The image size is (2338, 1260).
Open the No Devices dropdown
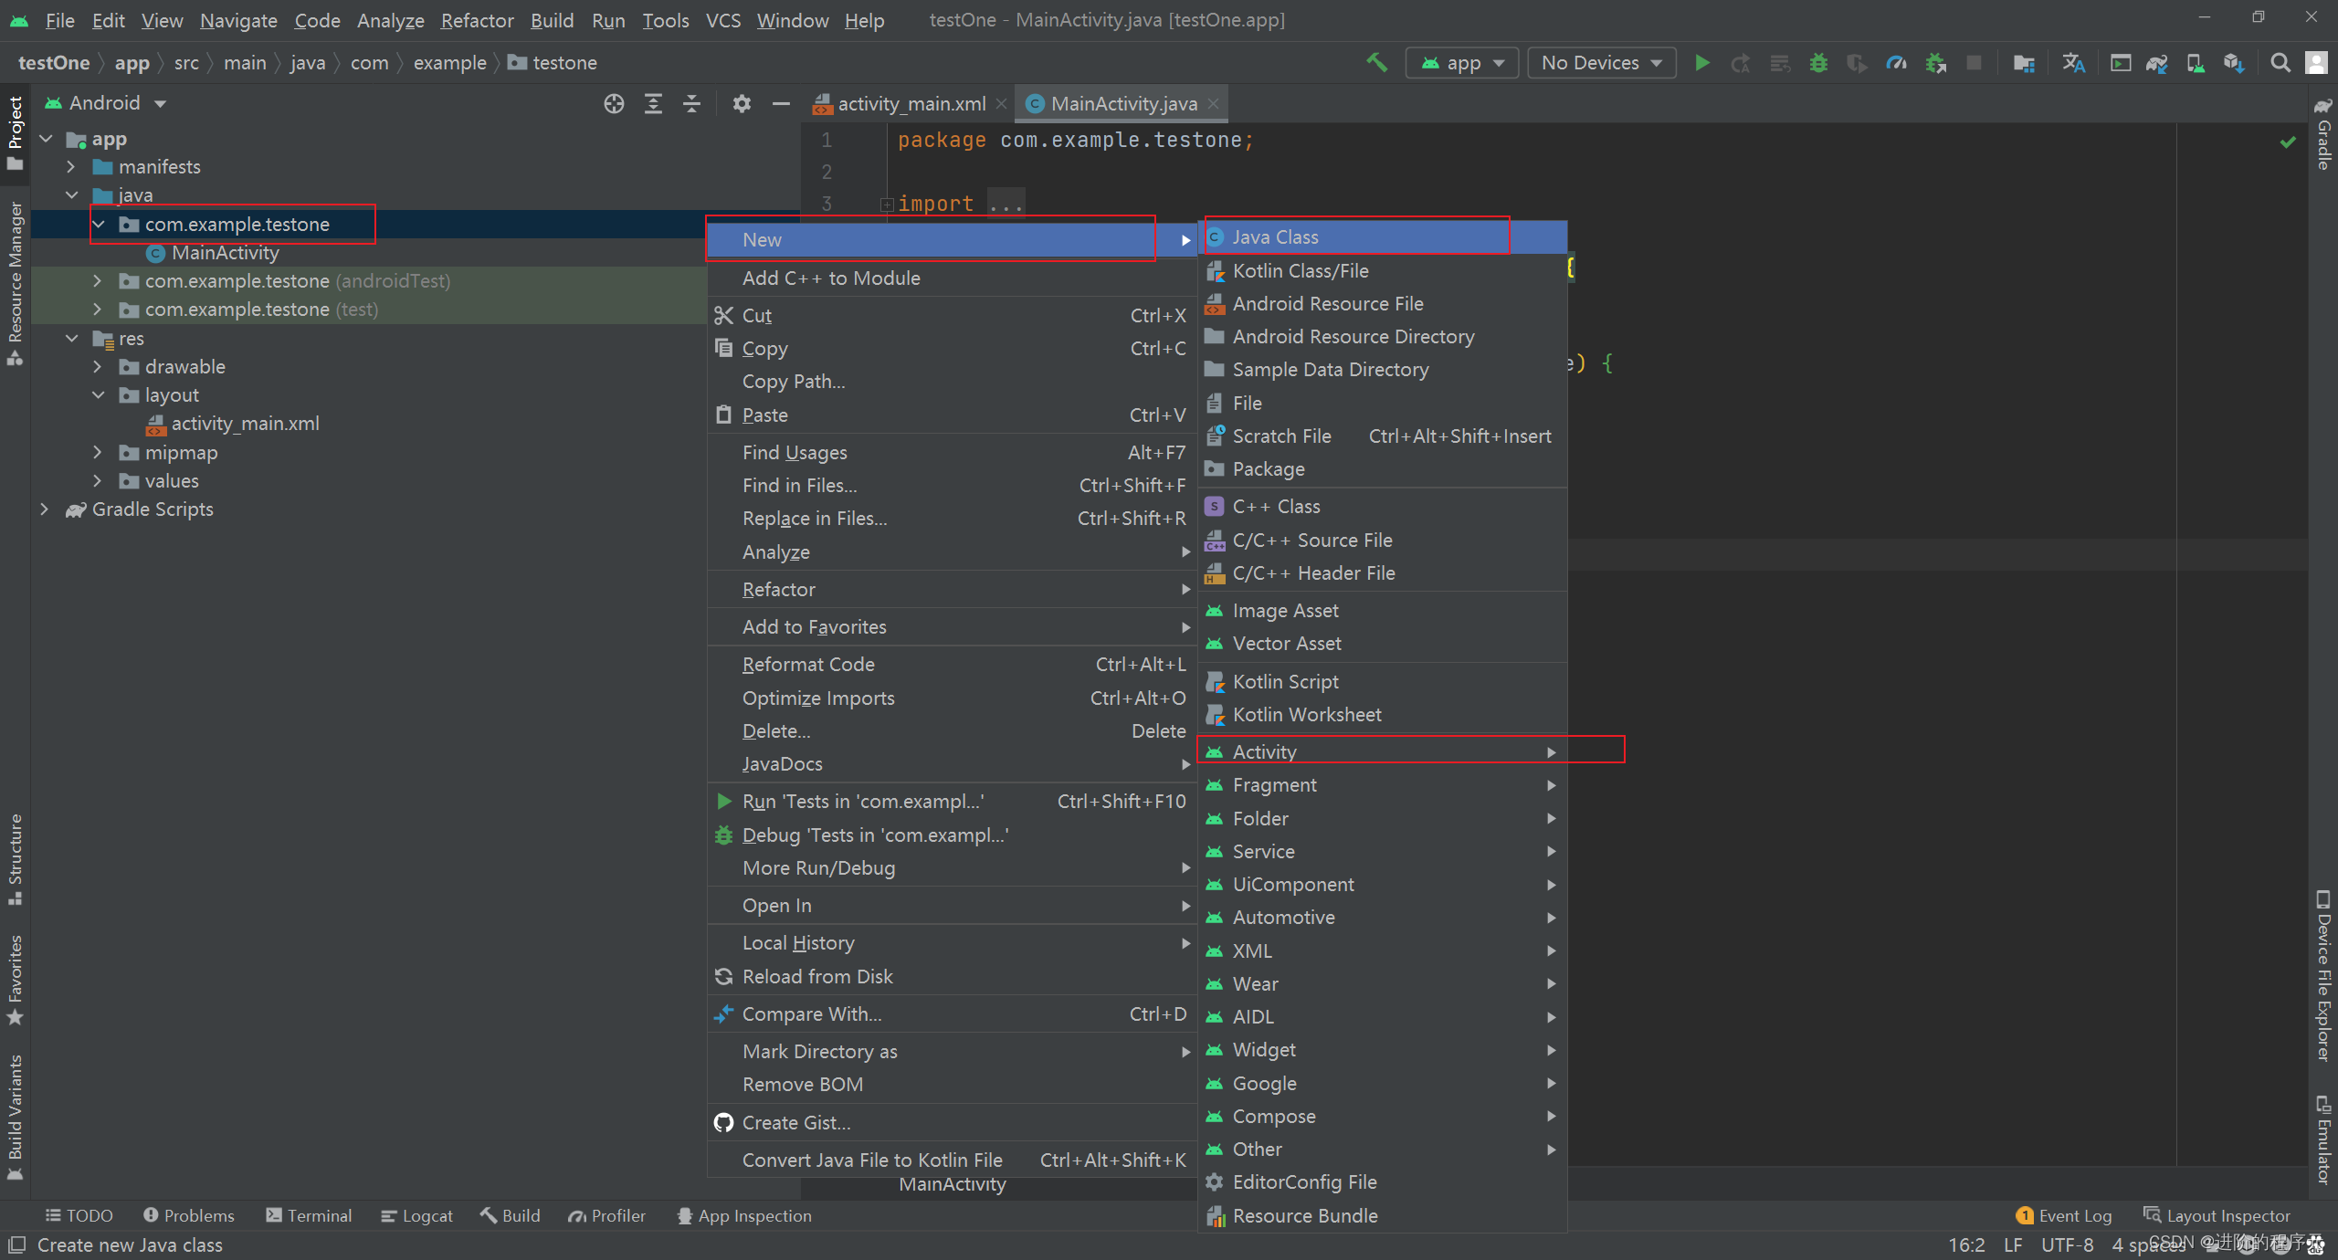click(x=1601, y=62)
